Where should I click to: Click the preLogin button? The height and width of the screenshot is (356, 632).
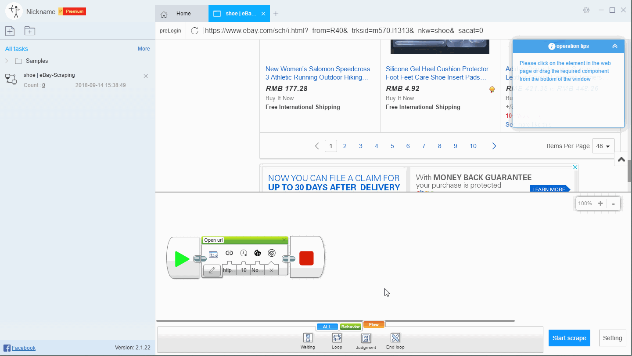coord(170,31)
